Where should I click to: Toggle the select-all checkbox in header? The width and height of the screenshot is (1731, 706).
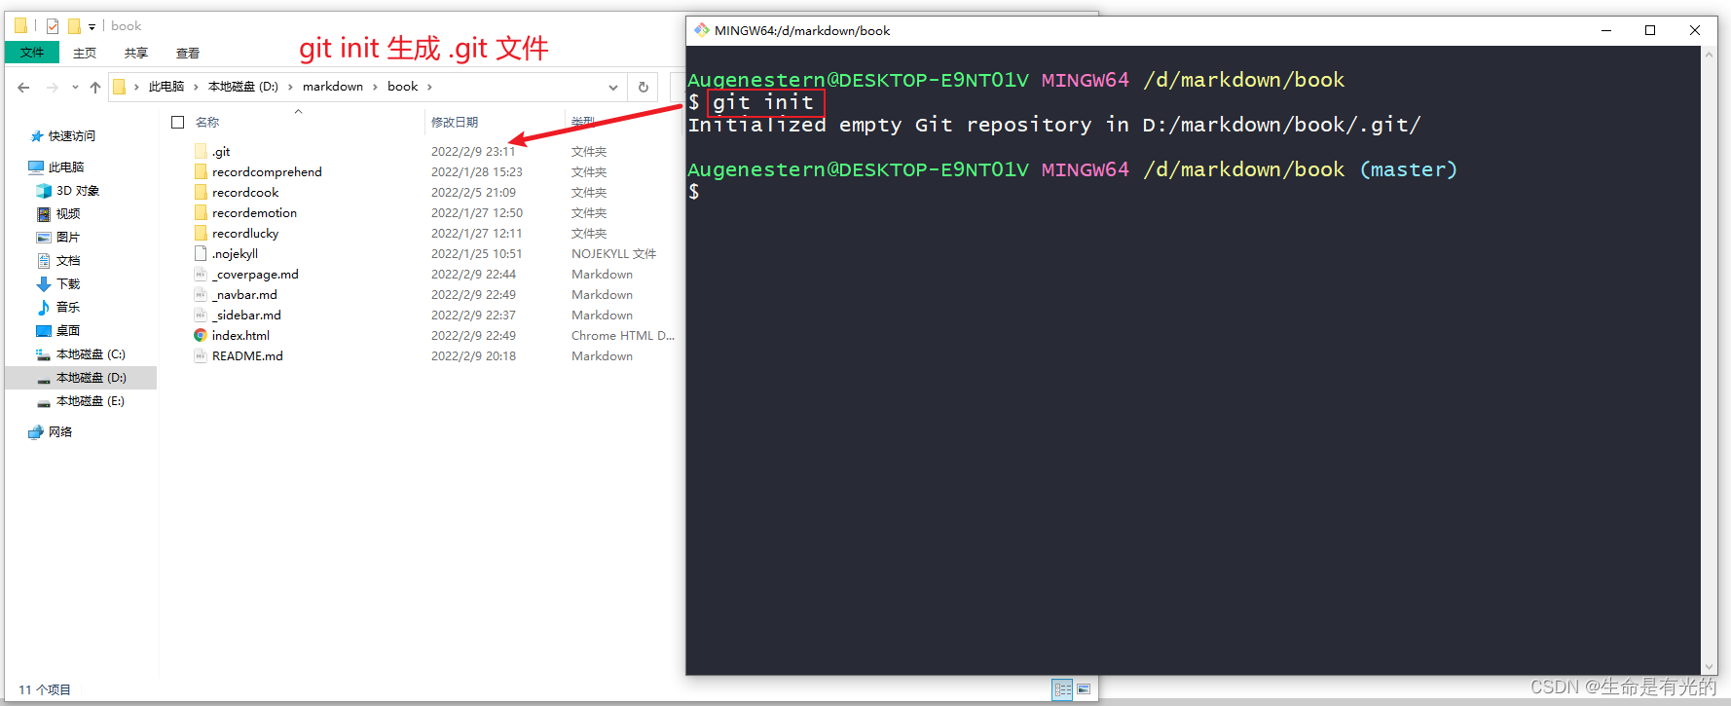click(x=178, y=123)
